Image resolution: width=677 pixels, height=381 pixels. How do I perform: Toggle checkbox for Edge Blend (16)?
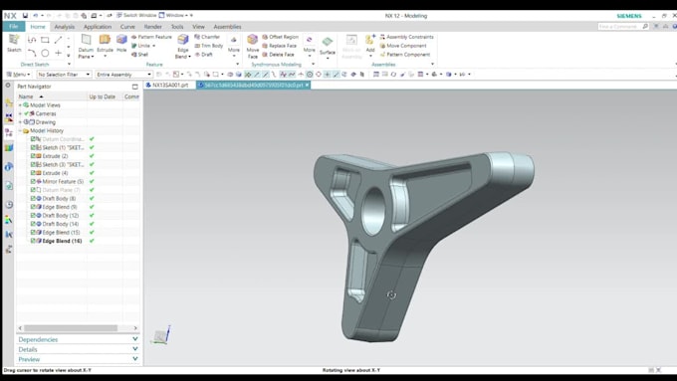(33, 241)
